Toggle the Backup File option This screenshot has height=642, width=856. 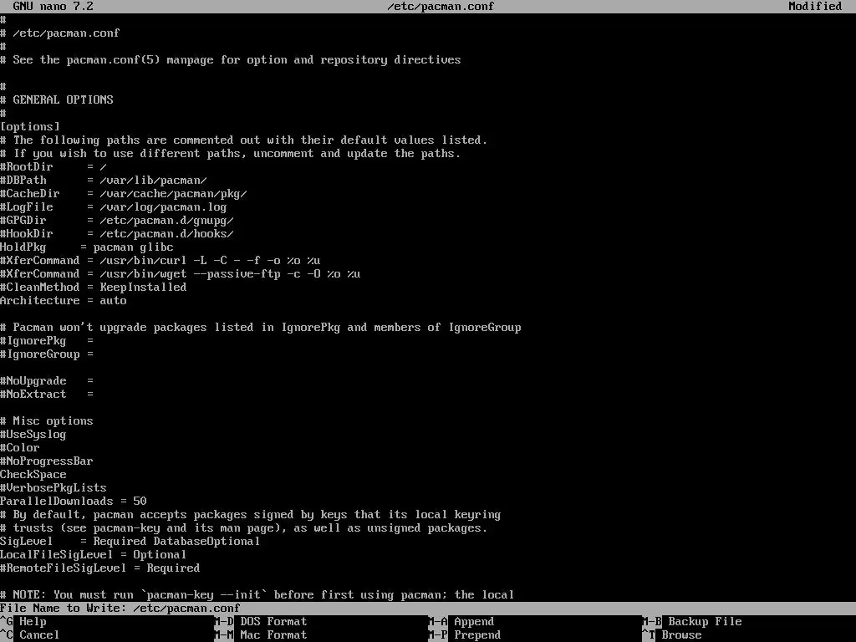[692, 621]
